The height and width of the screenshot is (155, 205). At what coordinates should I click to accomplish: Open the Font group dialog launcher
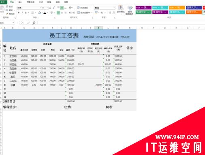[x=55, y=18]
